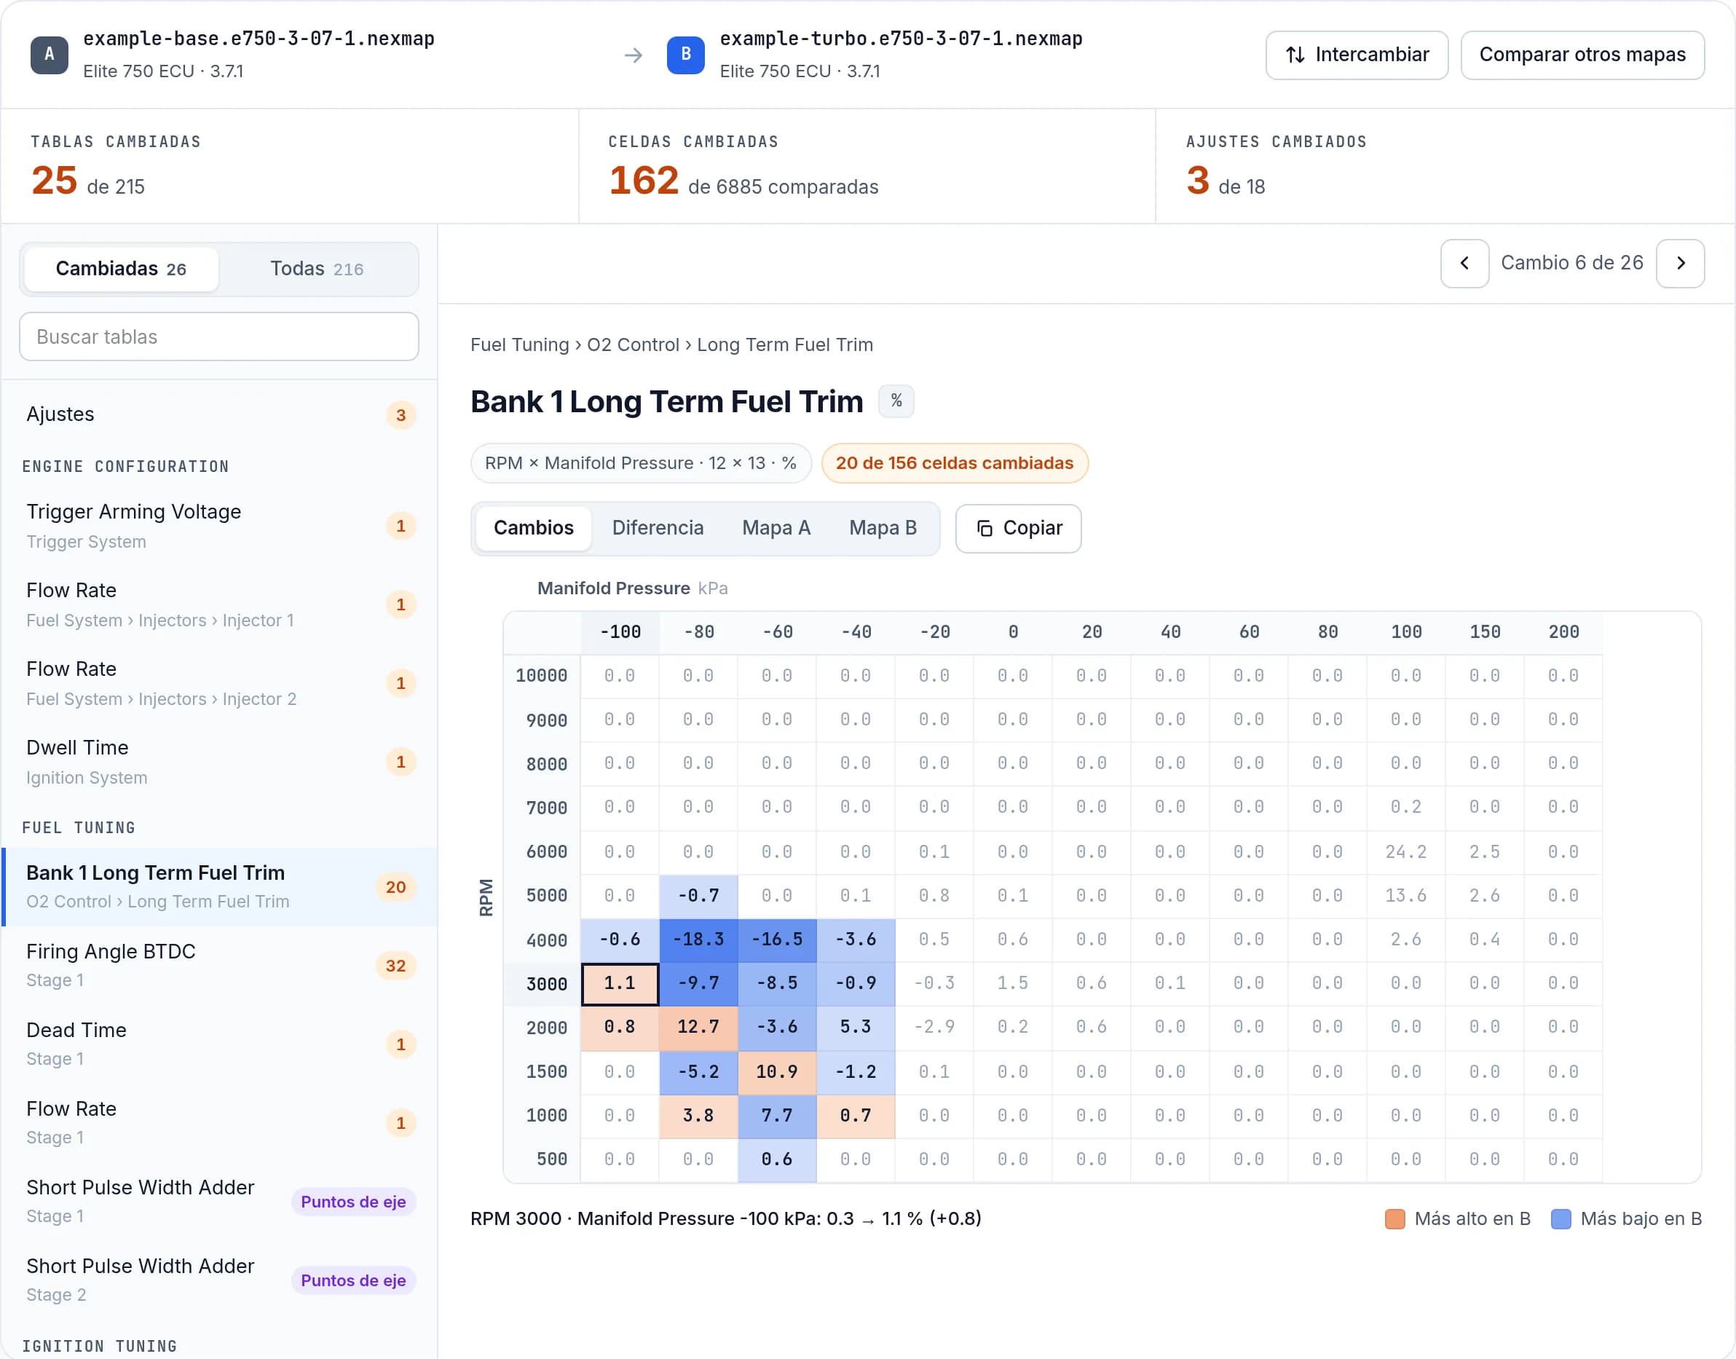Click the Más bajo en B swatch
The width and height of the screenshot is (1736, 1359).
coord(1561,1219)
